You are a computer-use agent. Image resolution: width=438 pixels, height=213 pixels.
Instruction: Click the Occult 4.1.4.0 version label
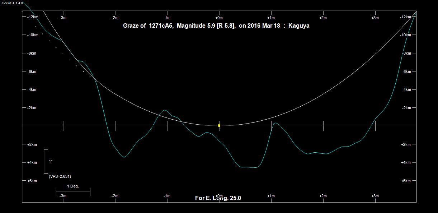13,3
